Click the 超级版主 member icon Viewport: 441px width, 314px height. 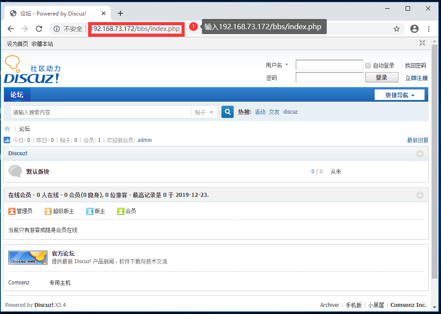[x=48, y=211]
